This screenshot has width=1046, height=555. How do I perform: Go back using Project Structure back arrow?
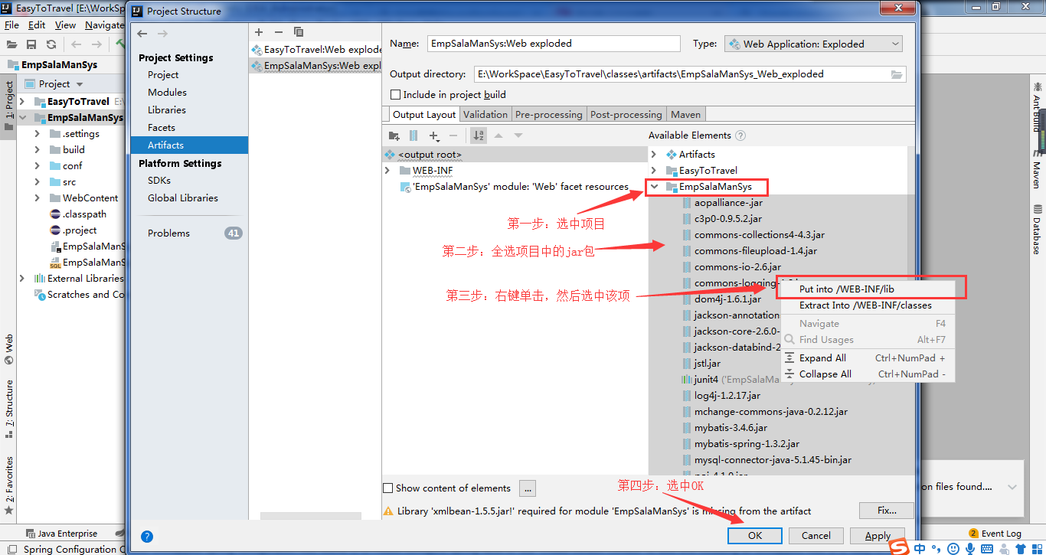click(x=142, y=34)
